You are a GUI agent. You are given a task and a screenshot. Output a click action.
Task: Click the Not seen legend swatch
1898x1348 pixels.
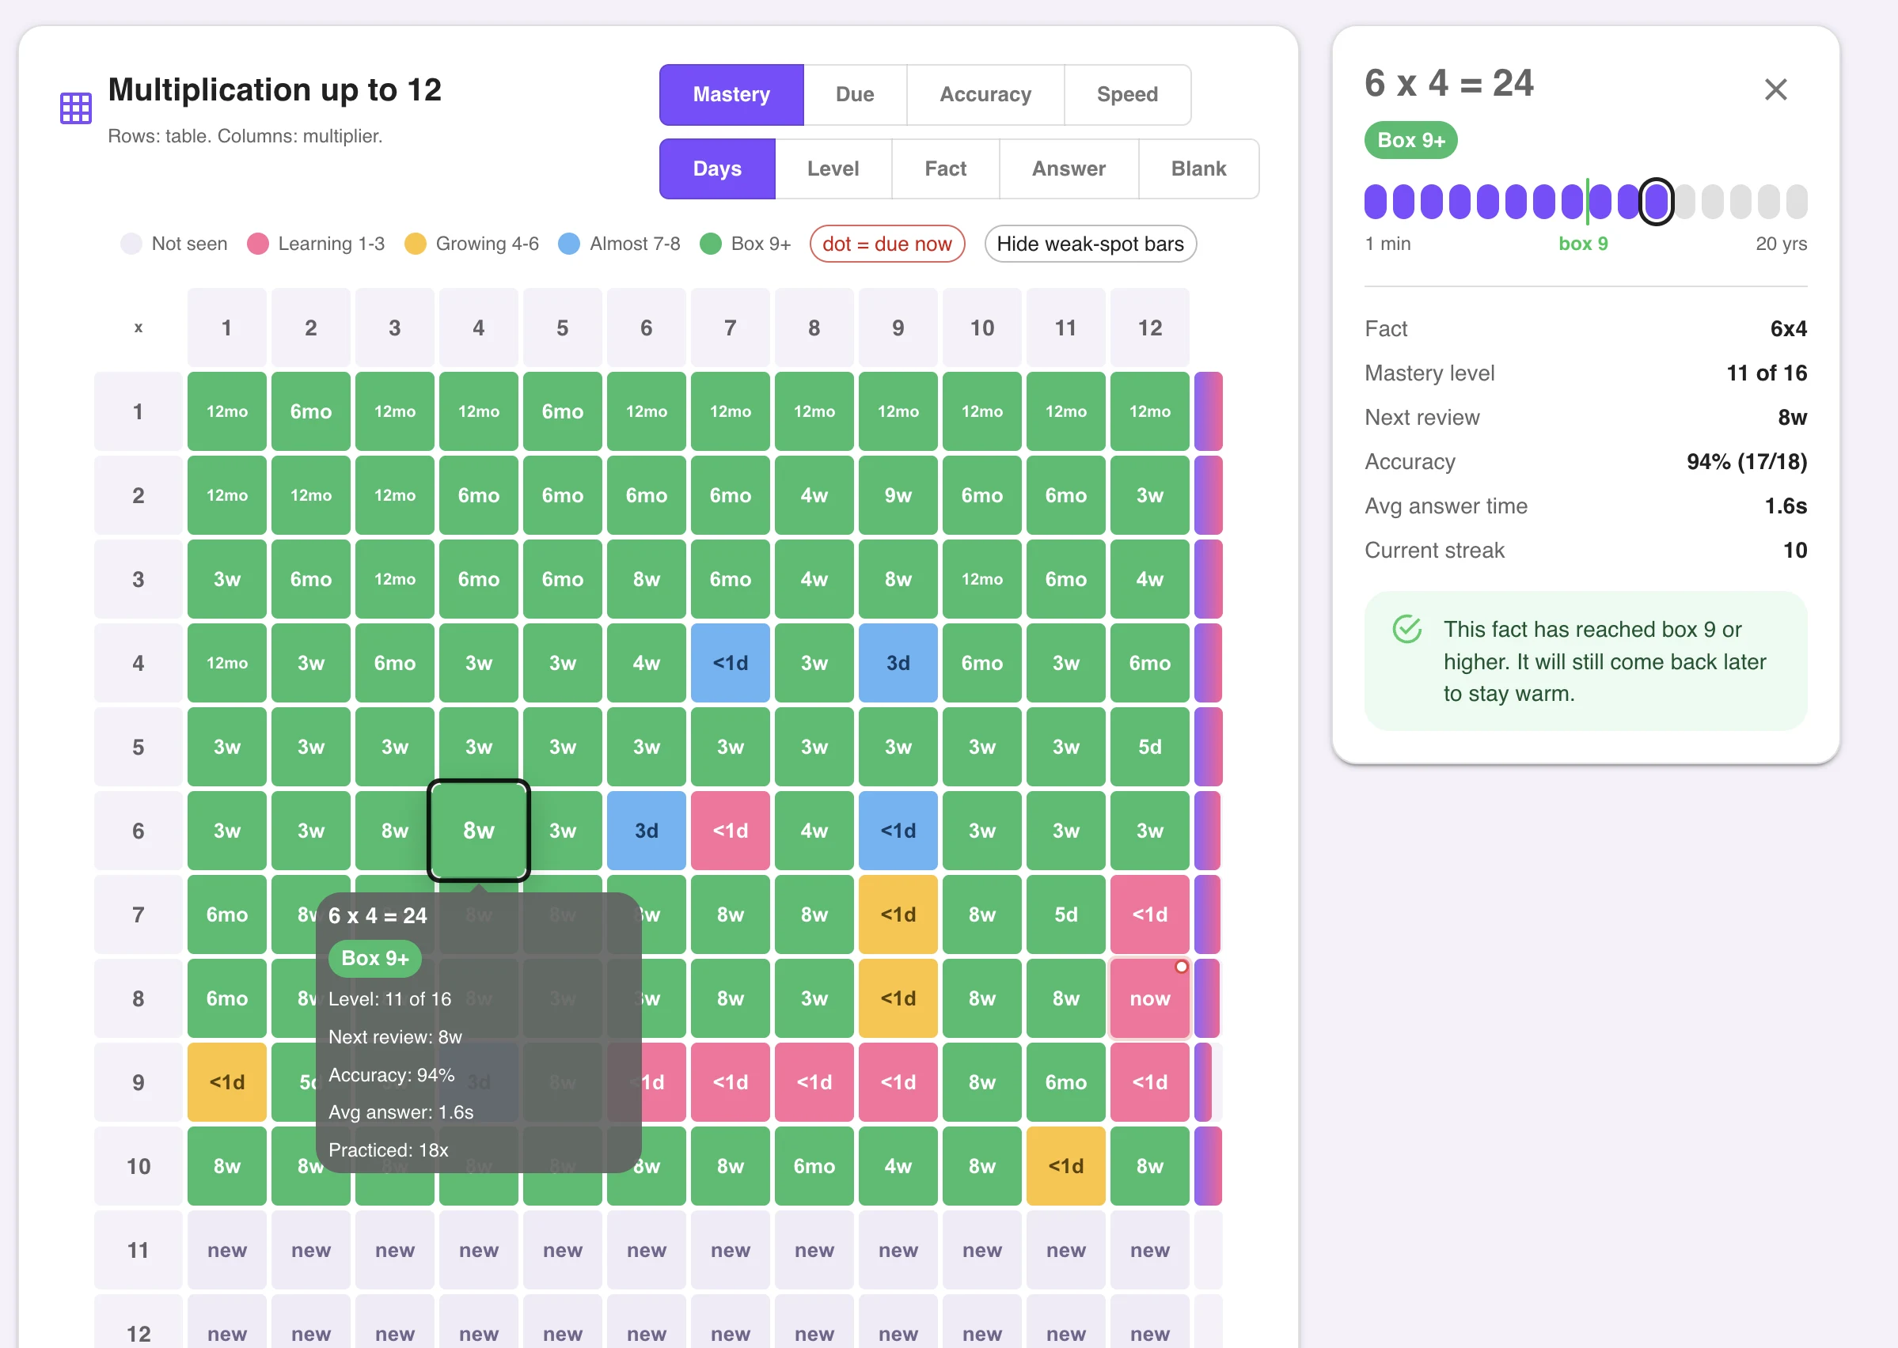coord(131,244)
